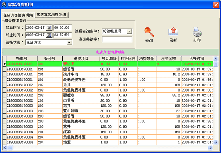Click the 23:59:59 end time field

coord(63,35)
